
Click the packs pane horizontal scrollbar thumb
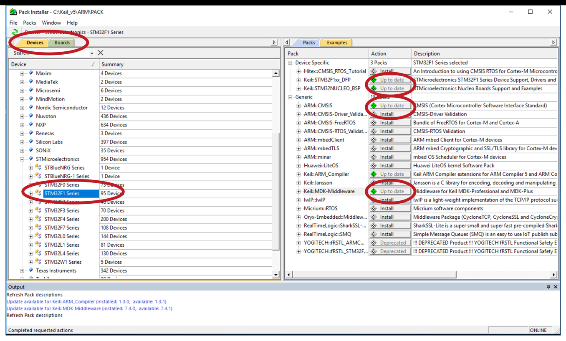click(x=374, y=275)
